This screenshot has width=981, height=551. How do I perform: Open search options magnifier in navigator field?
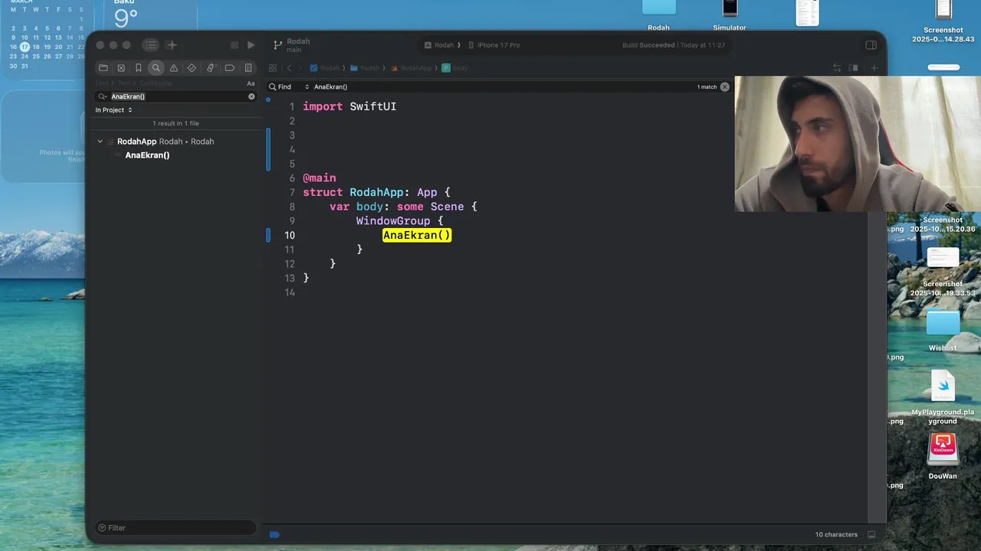103,96
